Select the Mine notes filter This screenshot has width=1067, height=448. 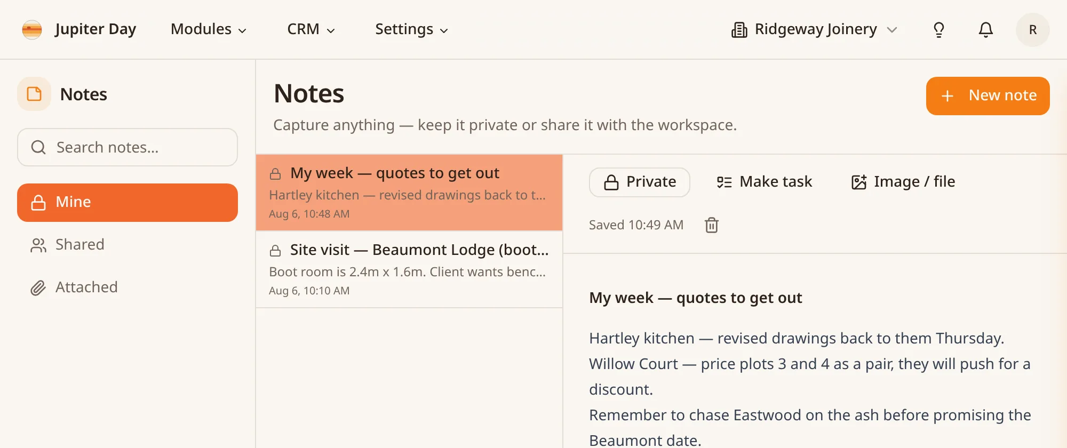pos(128,203)
